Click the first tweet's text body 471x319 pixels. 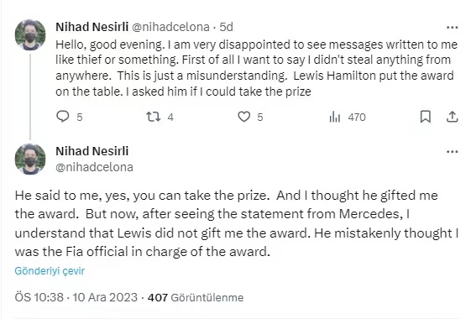(x=257, y=68)
